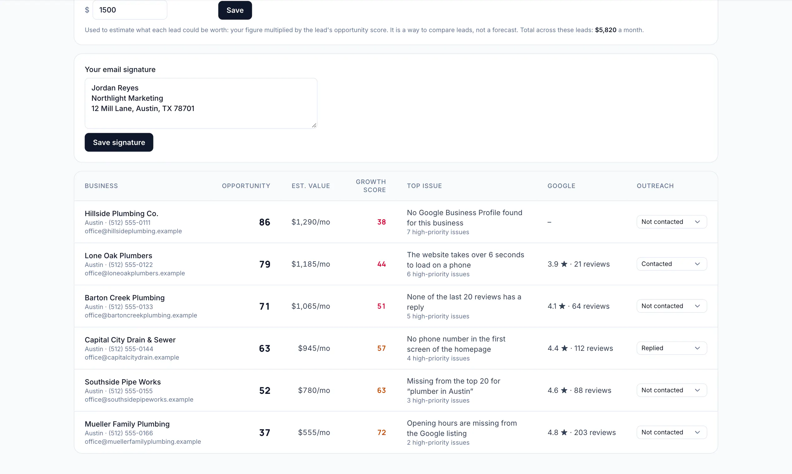Screen dimensions: 792x474
Task: Open the outreach dropdown for Mueller Family Plumbing
Action: [672, 433]
